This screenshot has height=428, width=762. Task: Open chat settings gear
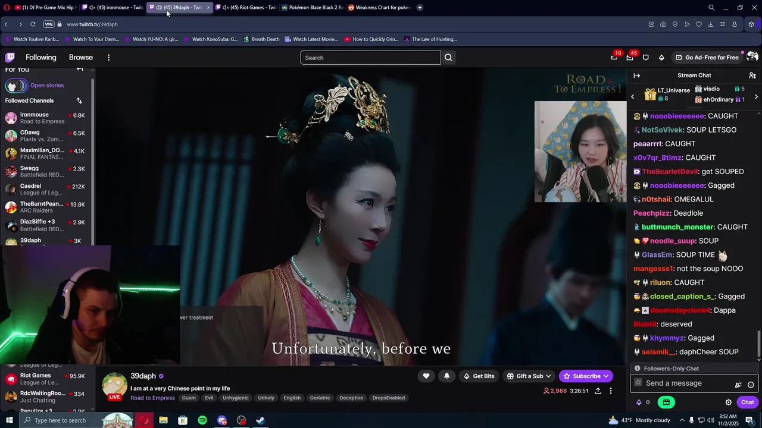click(x=728, y=402)
